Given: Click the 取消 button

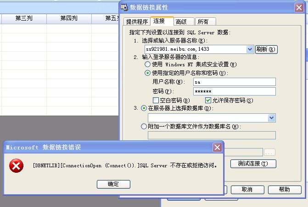Looking at the screenshot, I should [247, 190].
